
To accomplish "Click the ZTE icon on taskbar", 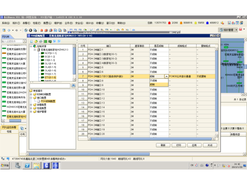I will (56, 166).
